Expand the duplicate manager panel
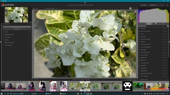This screenshot has width=170, height=95. click(9, 35)
